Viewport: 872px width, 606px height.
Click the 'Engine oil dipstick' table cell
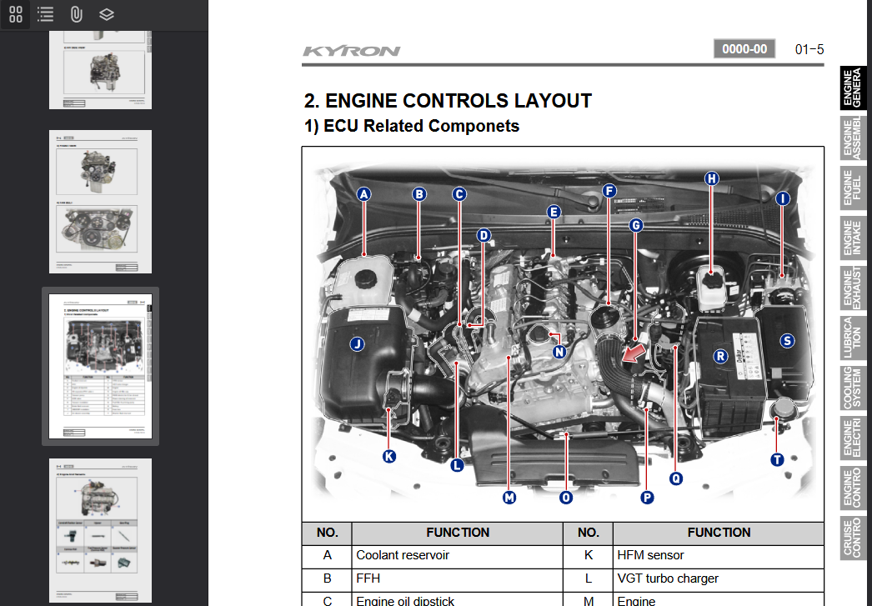457,599
